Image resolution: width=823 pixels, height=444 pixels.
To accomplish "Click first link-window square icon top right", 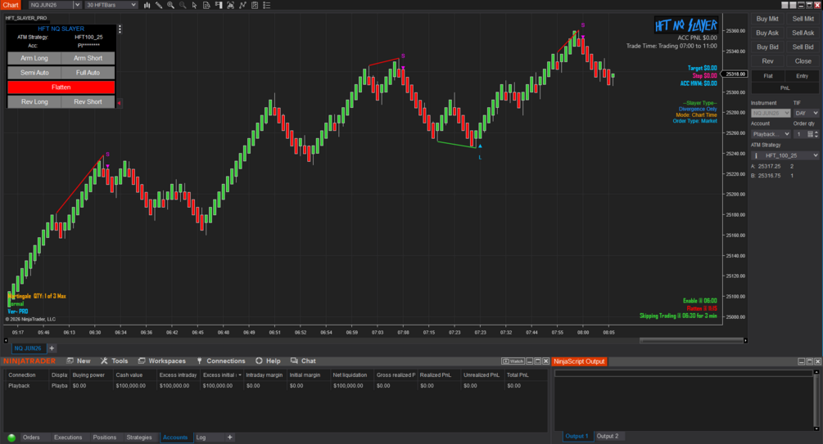I will tap(785, 5).
